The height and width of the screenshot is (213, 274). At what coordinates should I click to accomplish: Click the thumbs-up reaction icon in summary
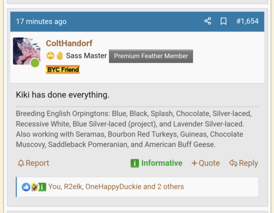pos(26,187)
